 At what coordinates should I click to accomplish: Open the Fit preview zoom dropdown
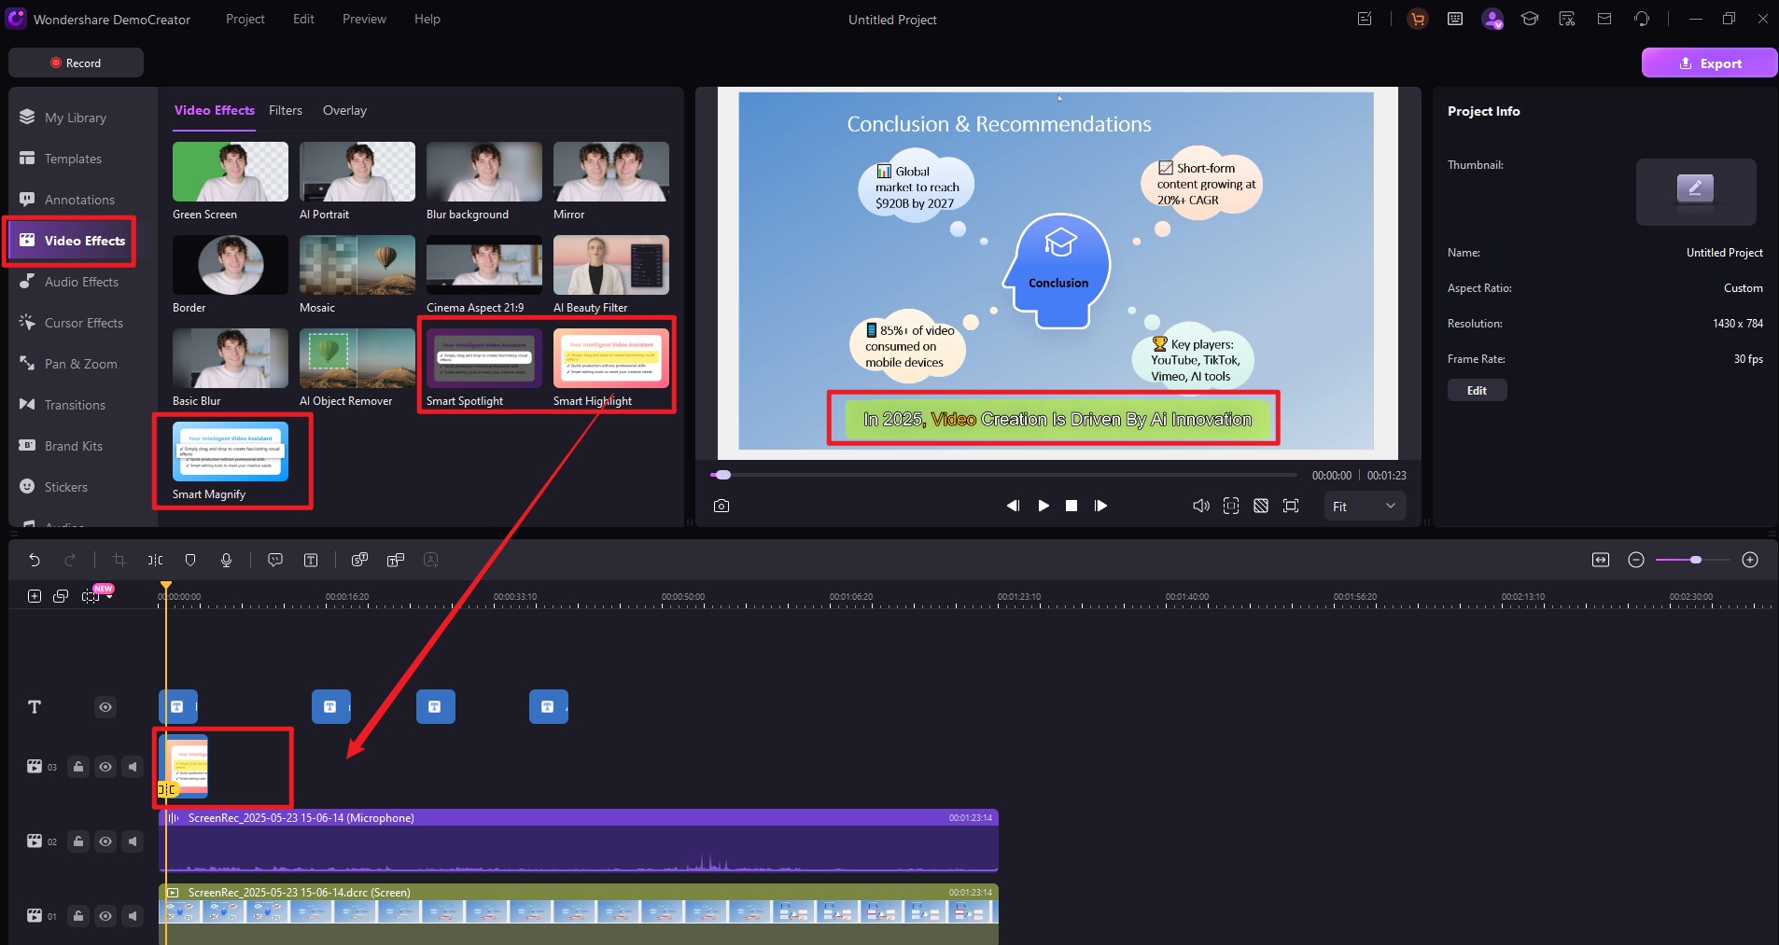pyautogui.click(x=1365, y=506)
